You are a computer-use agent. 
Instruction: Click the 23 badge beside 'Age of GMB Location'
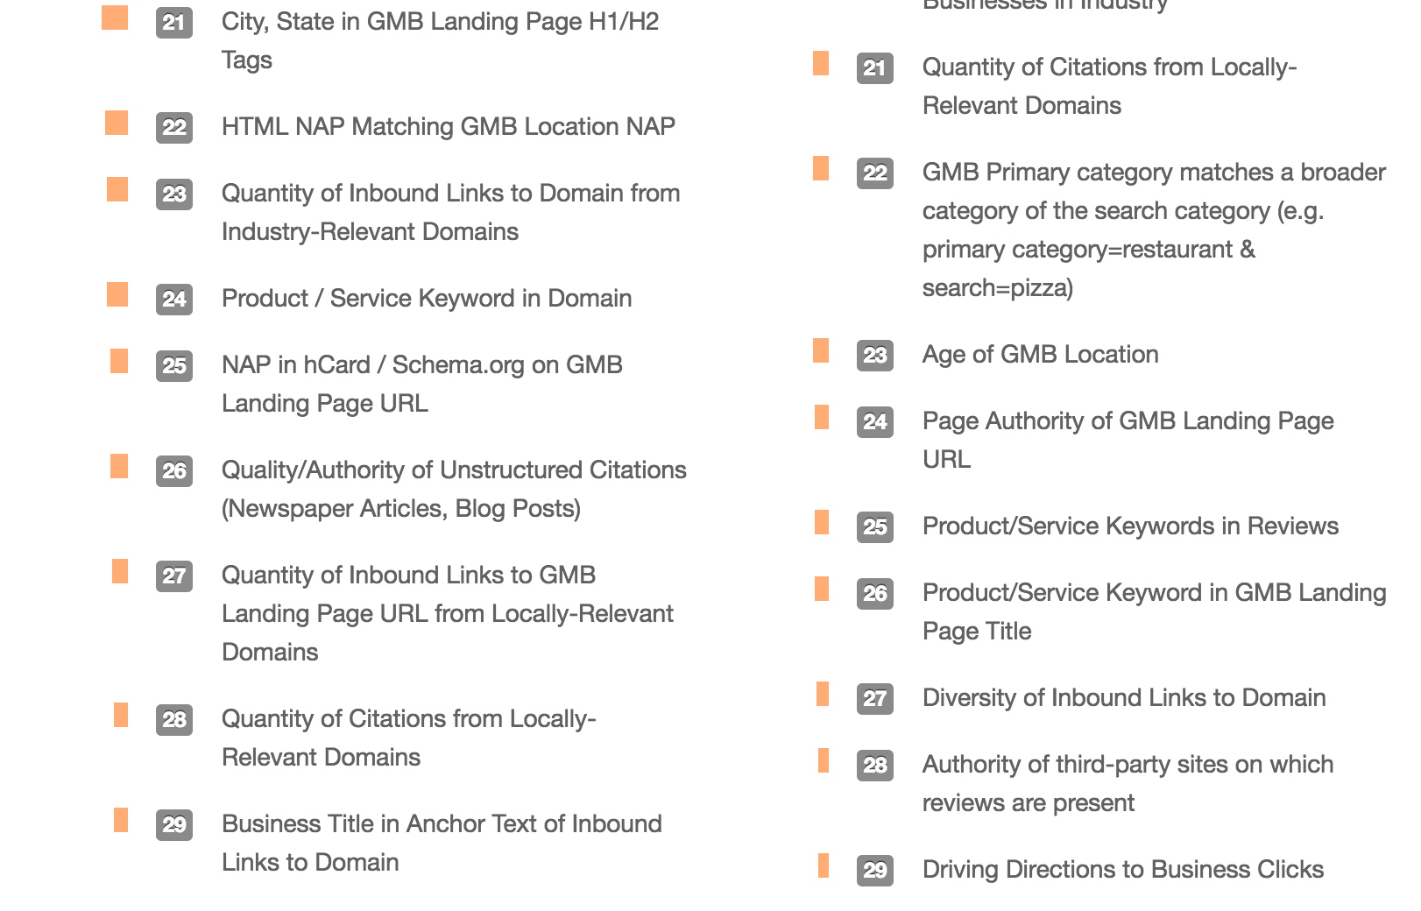point(875,355)
